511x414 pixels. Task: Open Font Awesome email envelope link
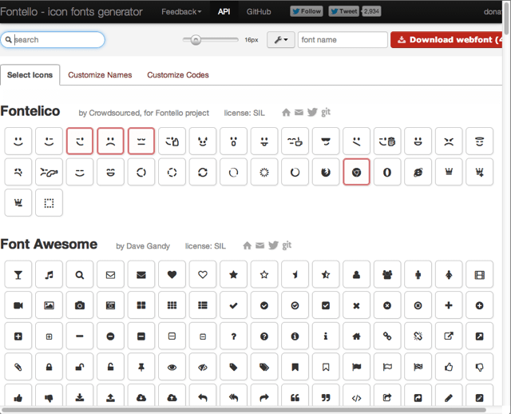259,245
